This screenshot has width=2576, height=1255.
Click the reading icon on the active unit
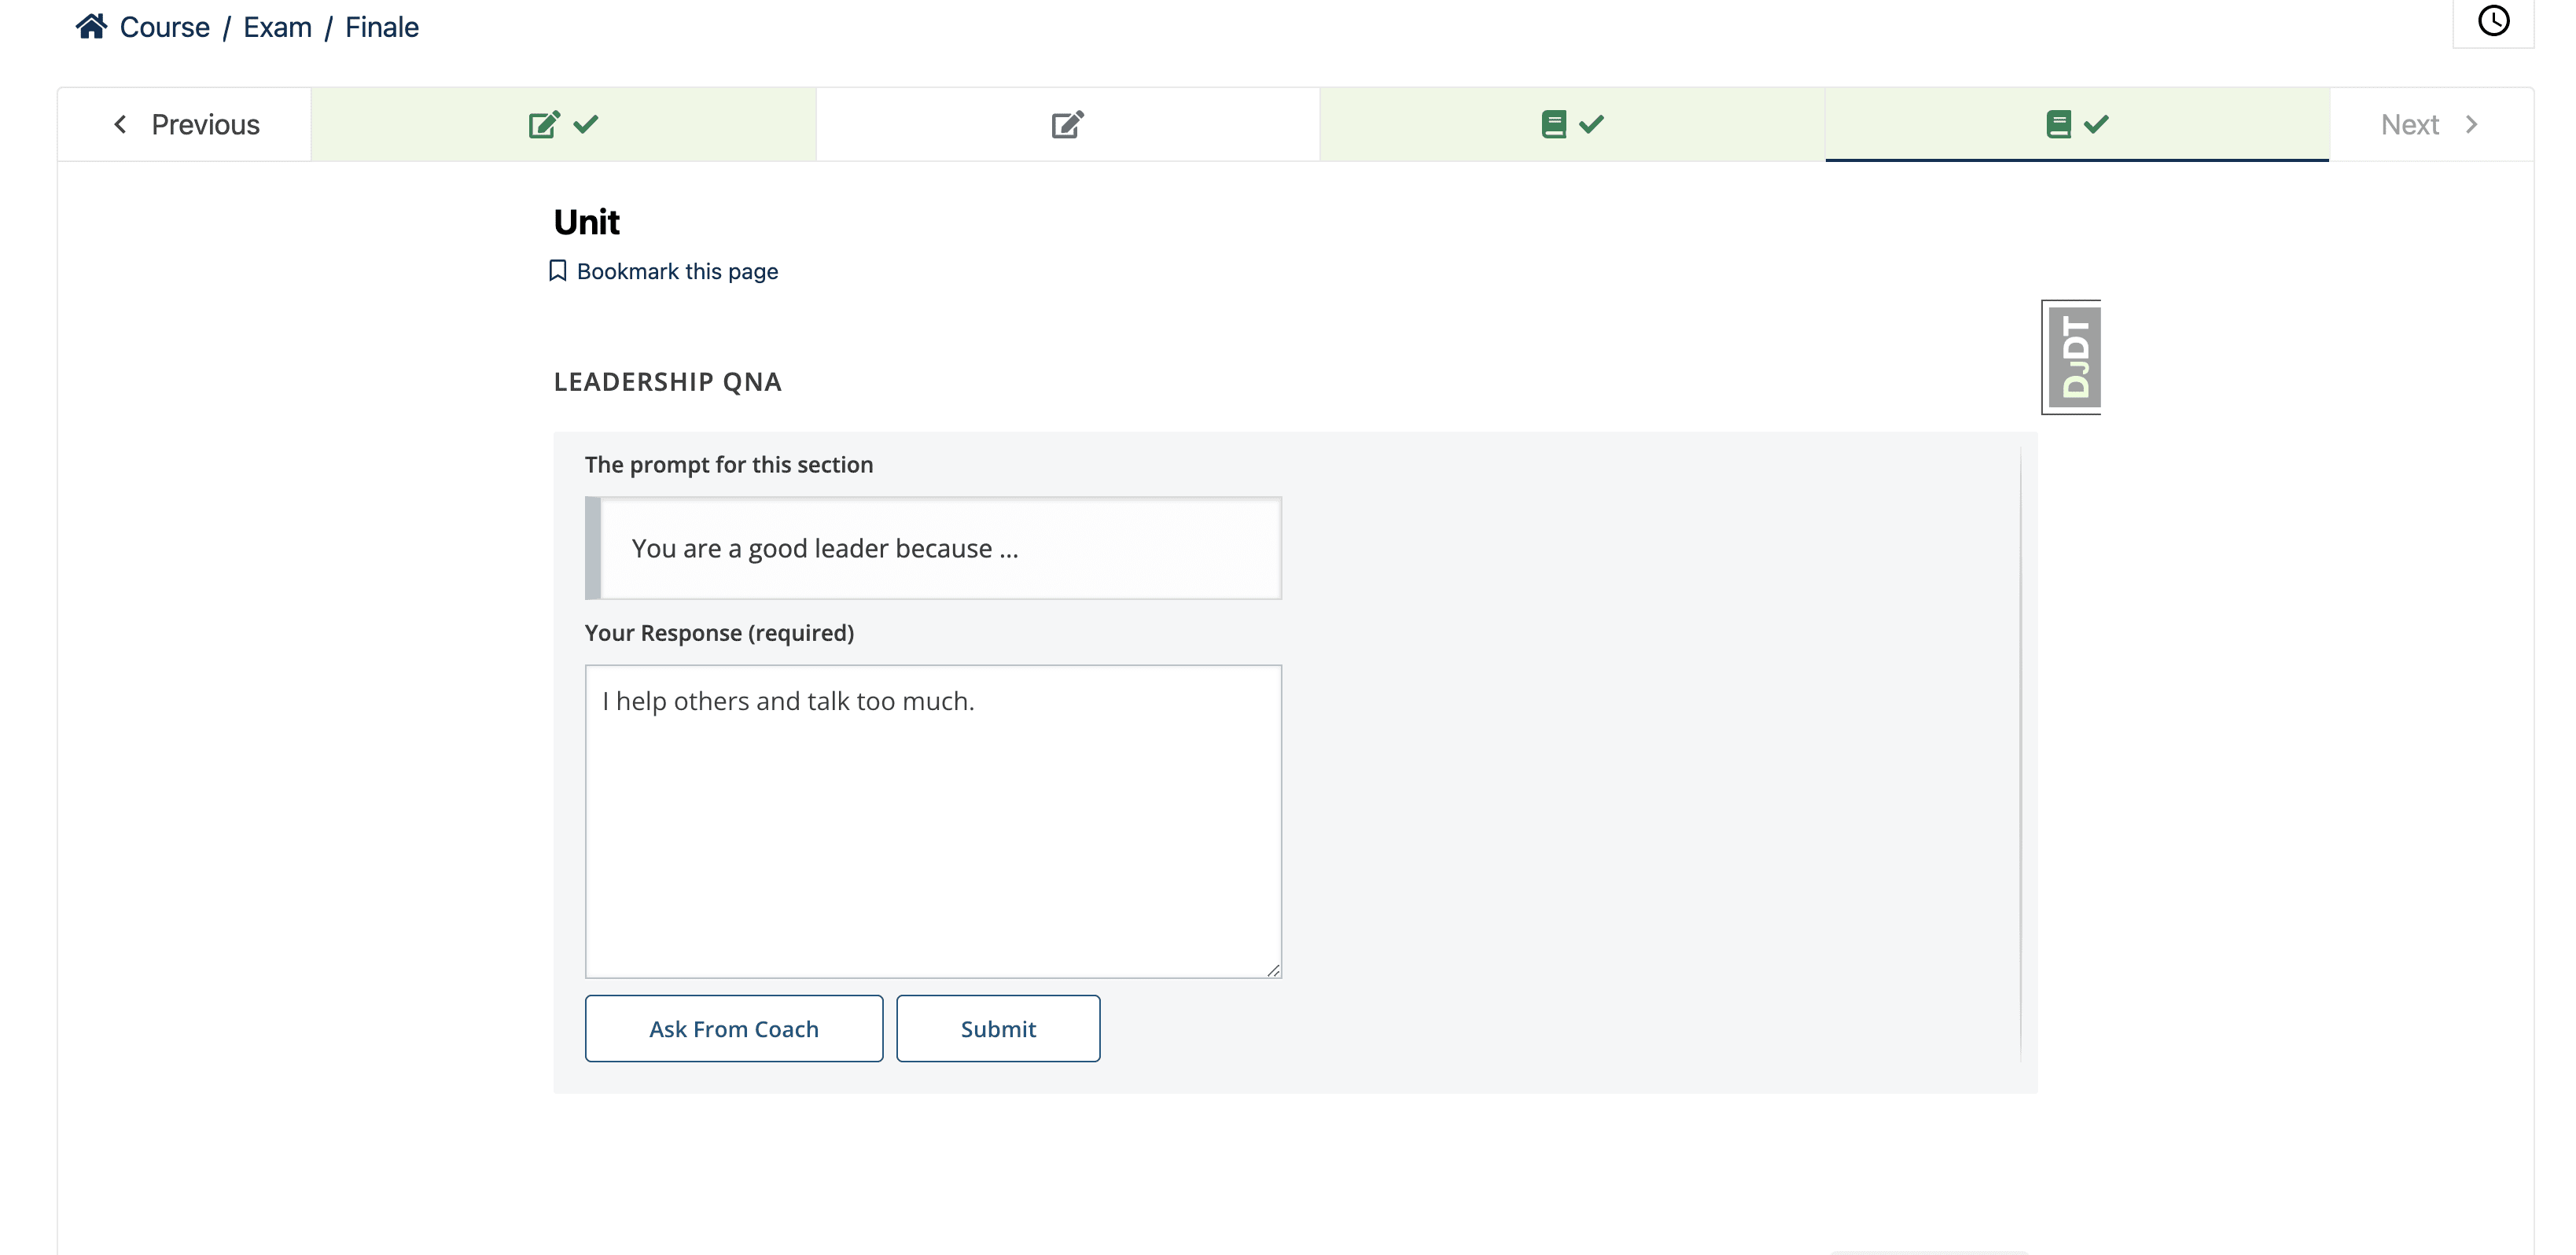pos(2059,123)
